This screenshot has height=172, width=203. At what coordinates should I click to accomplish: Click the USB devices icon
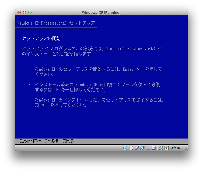(137, 148)
